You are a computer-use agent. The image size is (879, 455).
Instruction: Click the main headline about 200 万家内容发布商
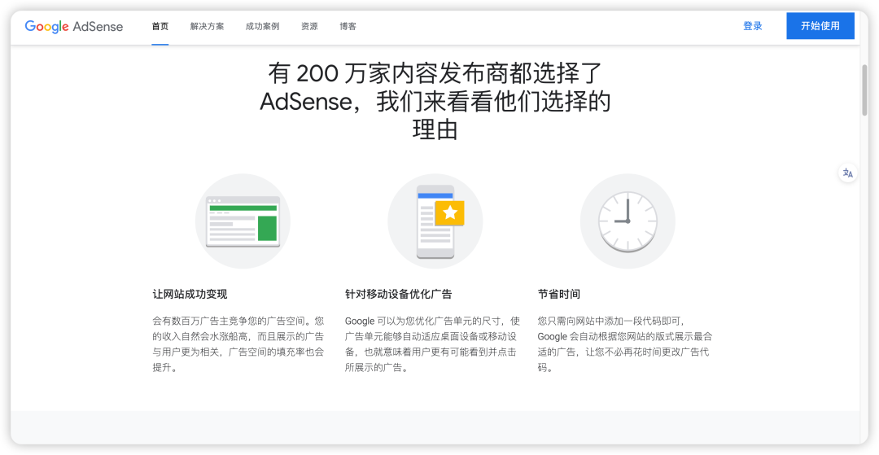pos(435,102)
